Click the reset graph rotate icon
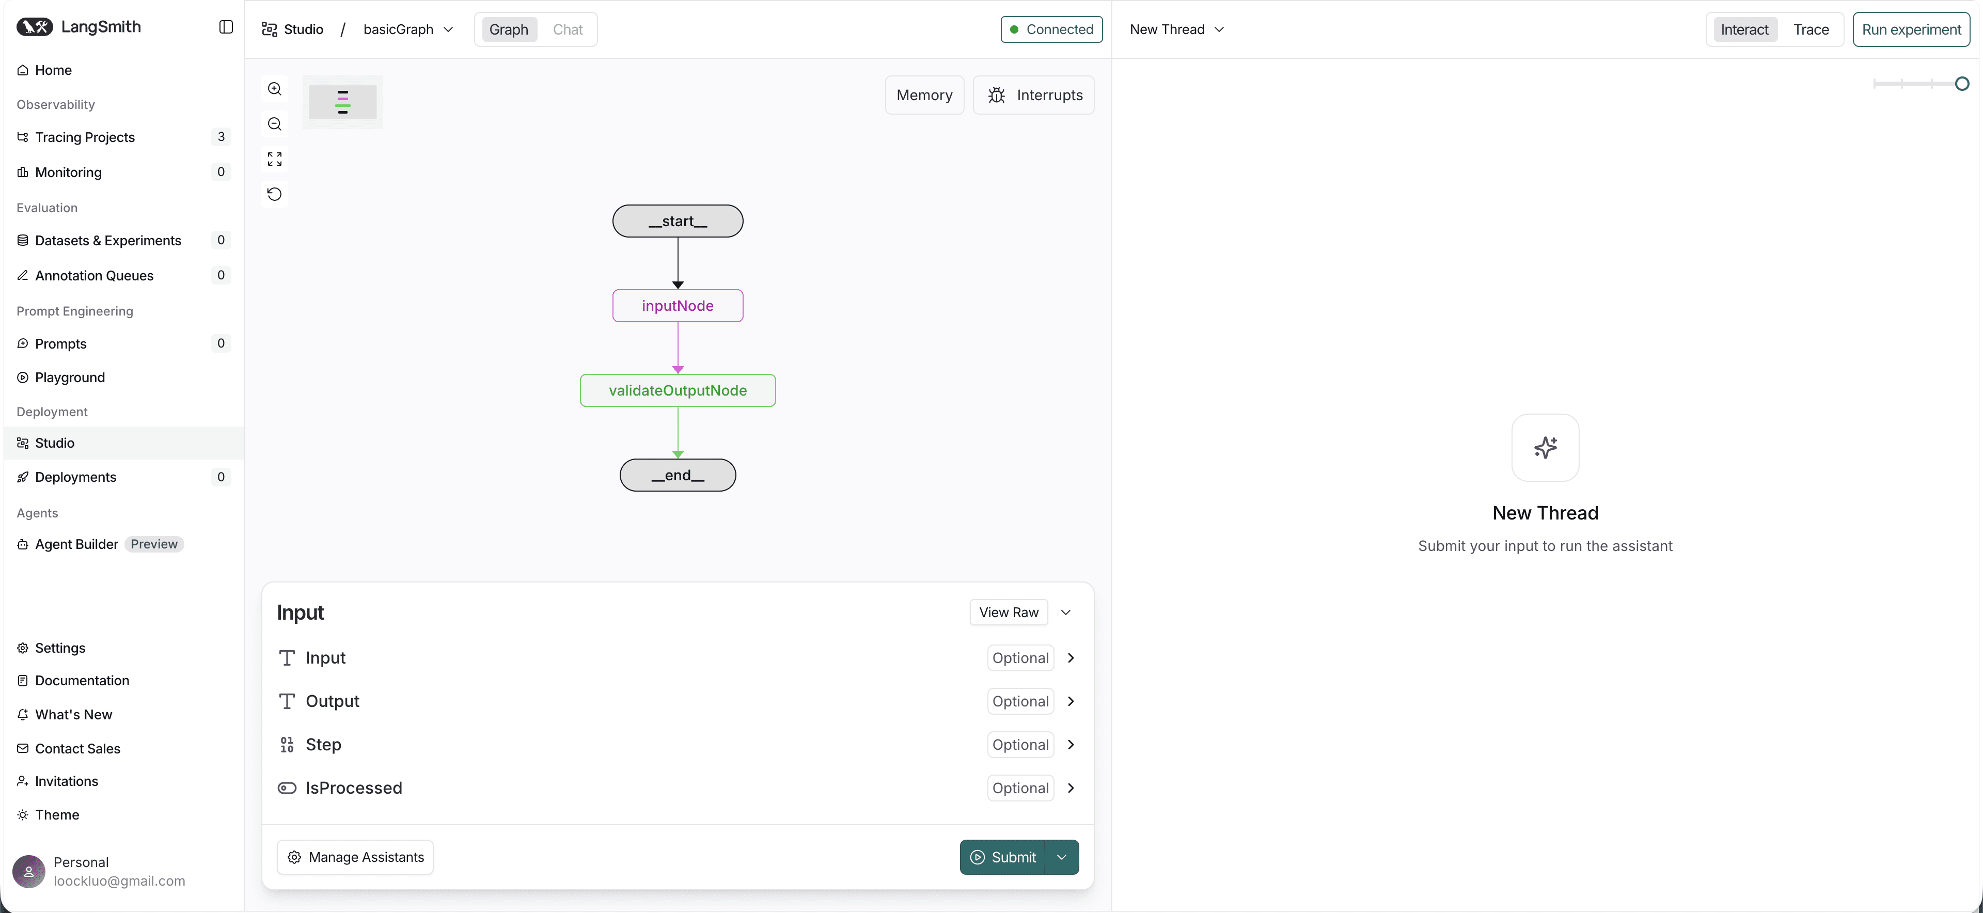The image size is (1983, 913). click(x=275, y=194)
